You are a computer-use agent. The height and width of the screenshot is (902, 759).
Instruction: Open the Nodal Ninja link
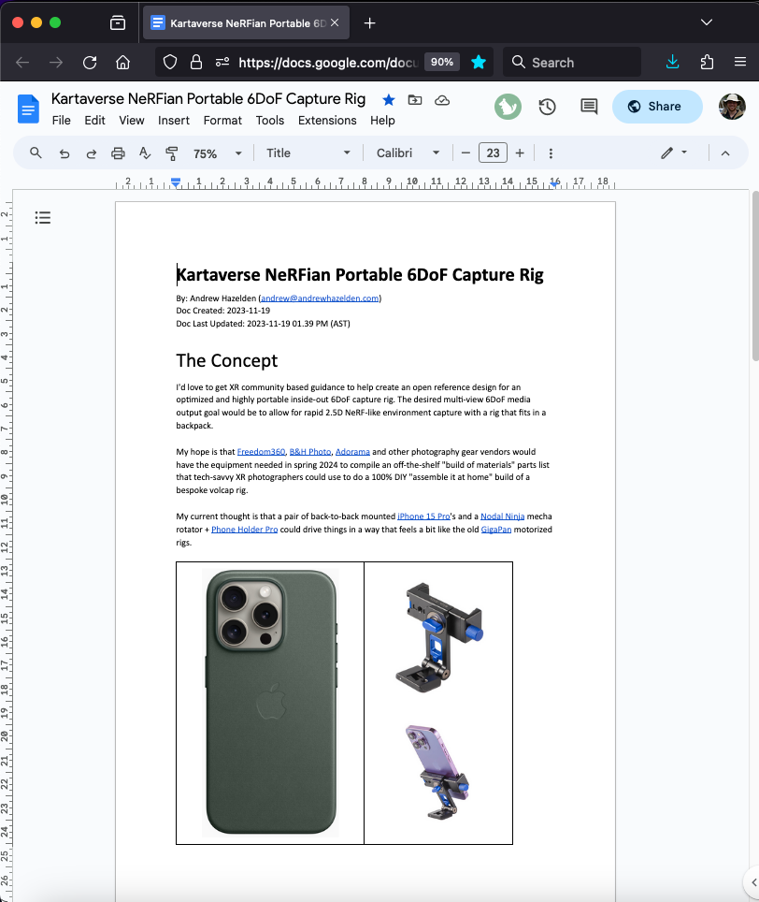[x=502, y=516]
